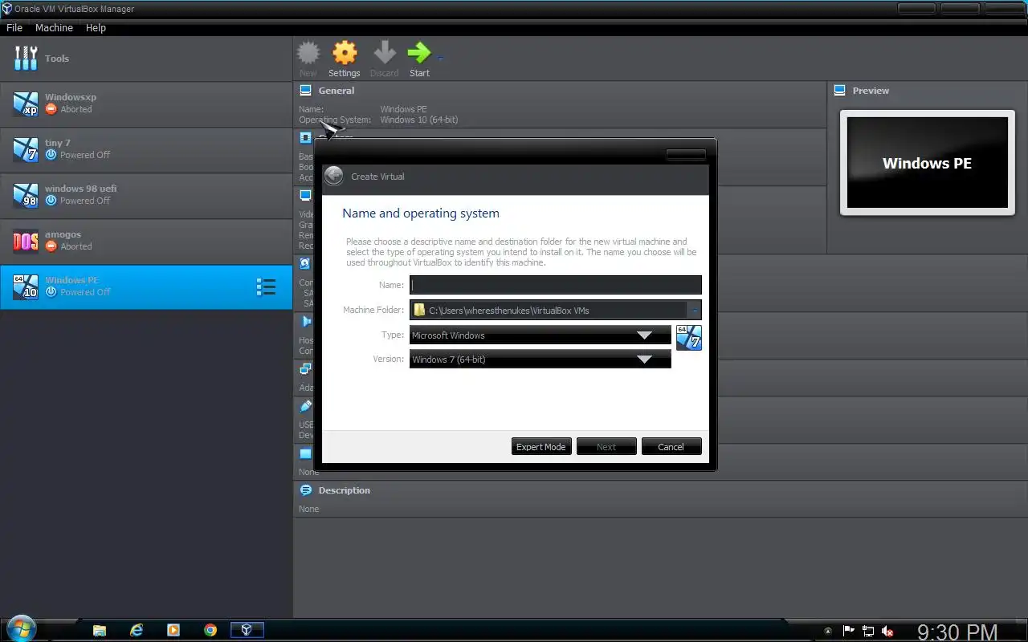The width and height of the screenshot is (1028, 642).
Task: Open the Windows Start orb
Action: [21, 629]
